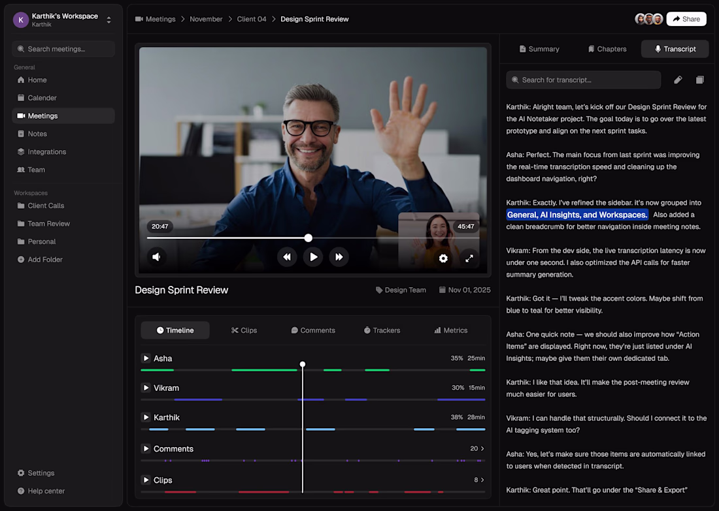The image size is (719, 511).
Task: Enter fullscreen with the expand icon
Action: click(469, 258)
